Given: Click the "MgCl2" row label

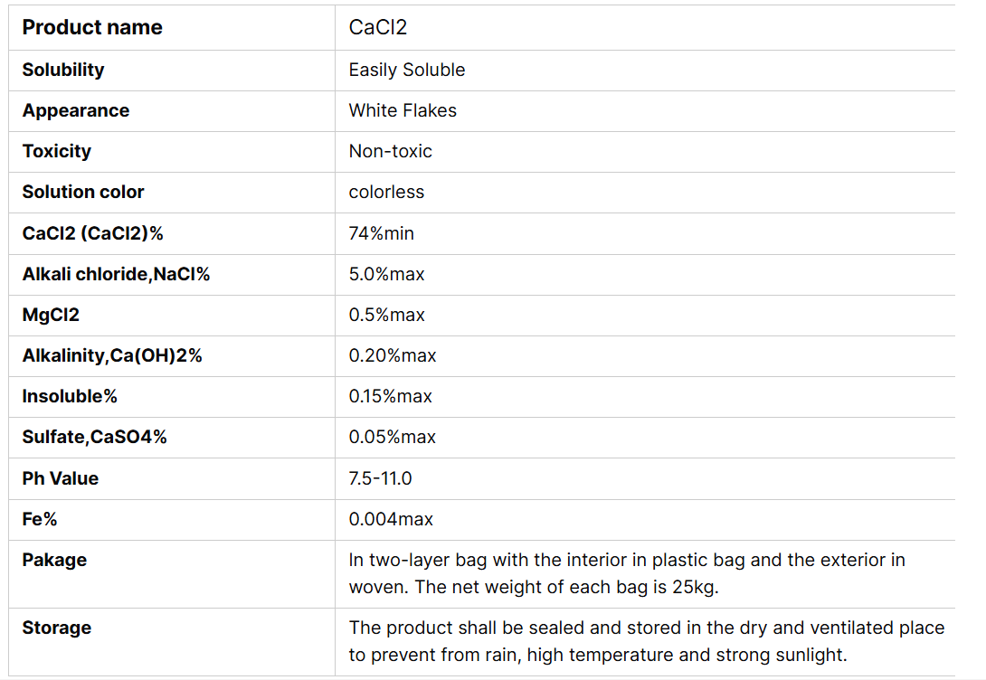Looking at the screenshot, I should click(x=51, y=315).
